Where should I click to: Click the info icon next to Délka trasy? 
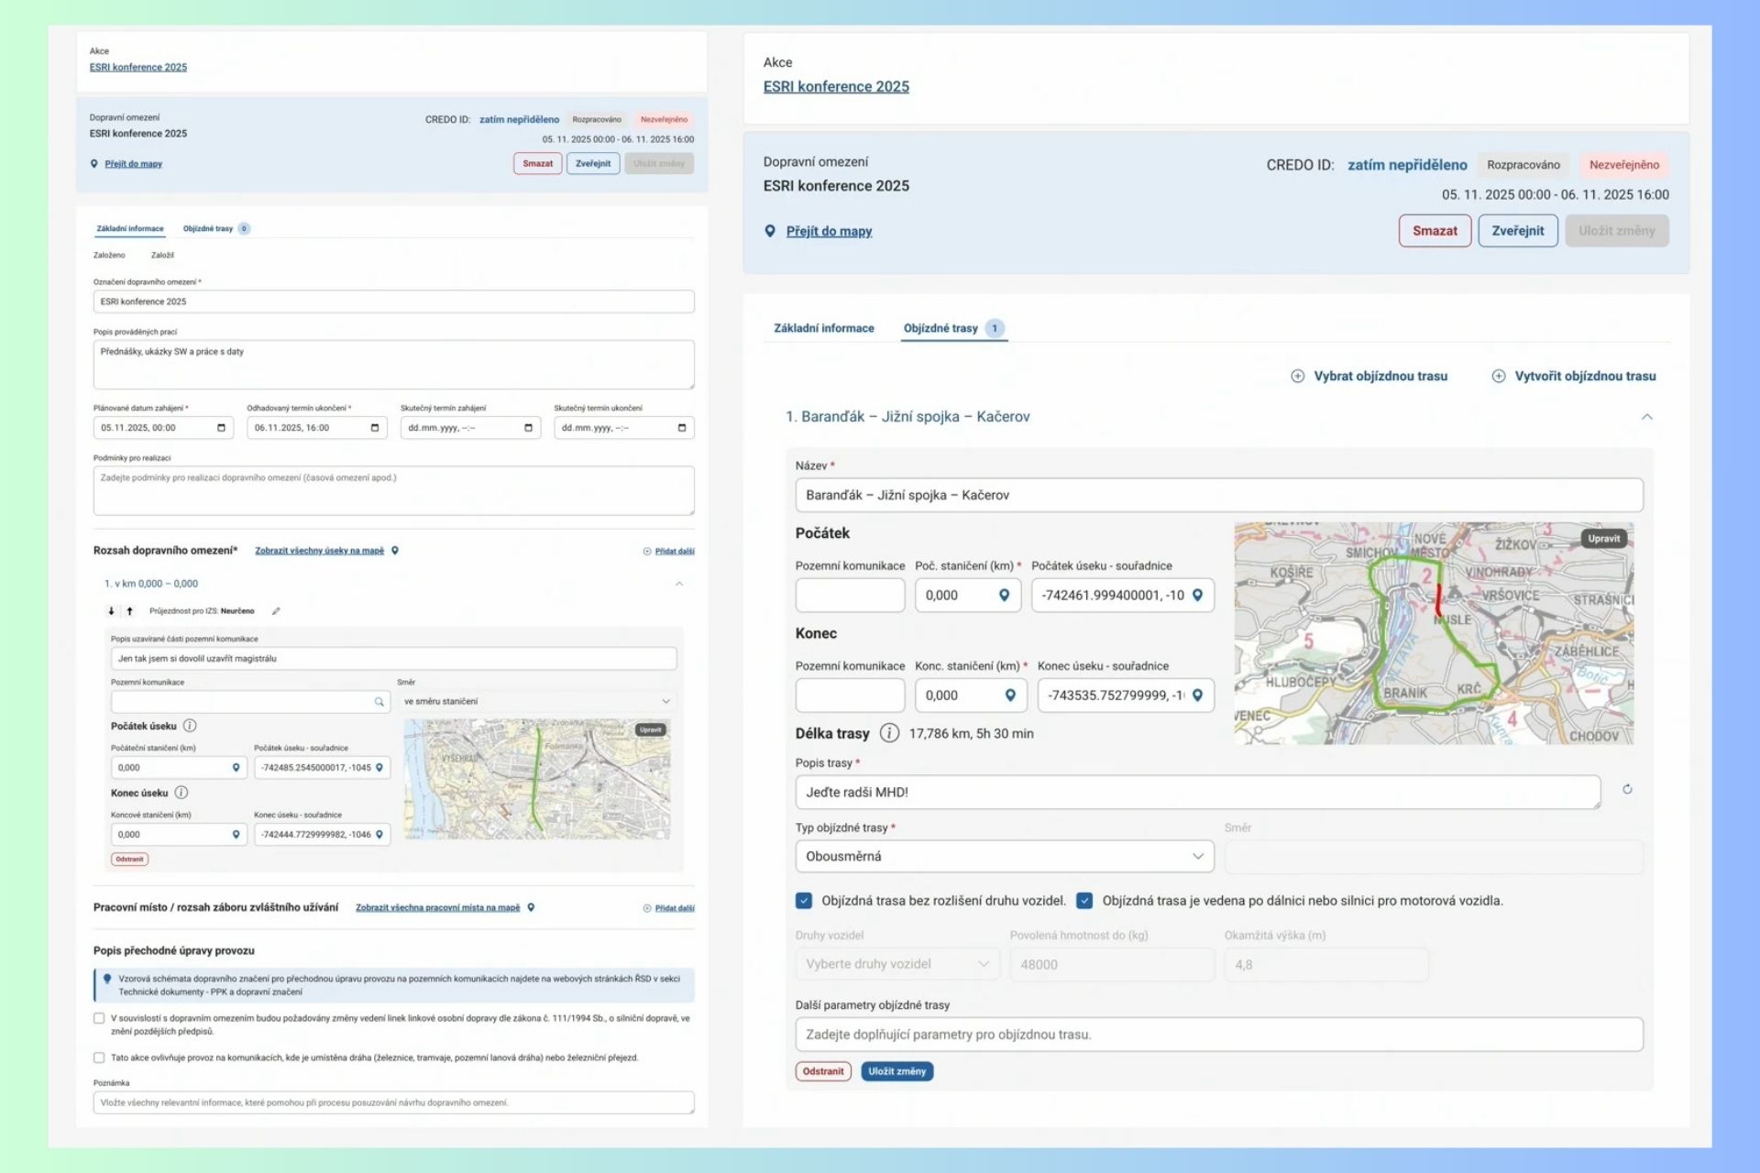[887, 733]
